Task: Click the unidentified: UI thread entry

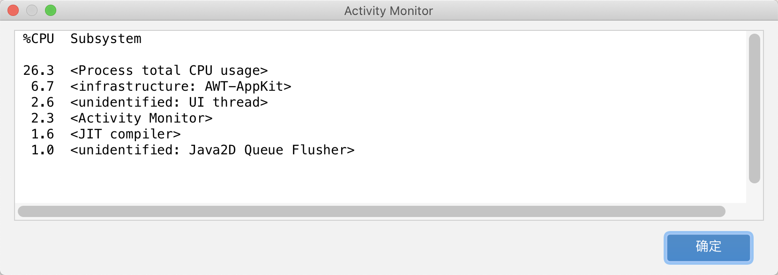Action: 169,102
